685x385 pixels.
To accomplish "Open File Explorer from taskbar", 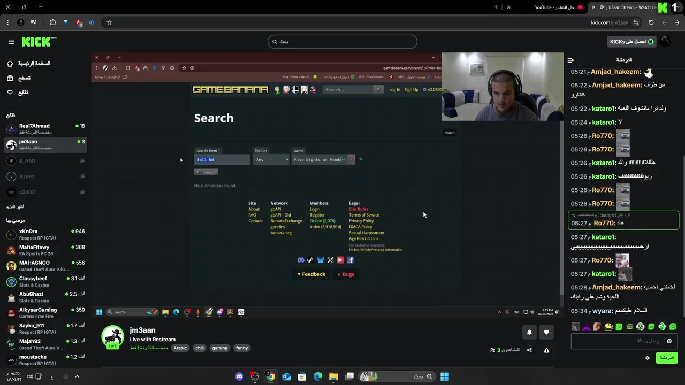I will point(333,376).
